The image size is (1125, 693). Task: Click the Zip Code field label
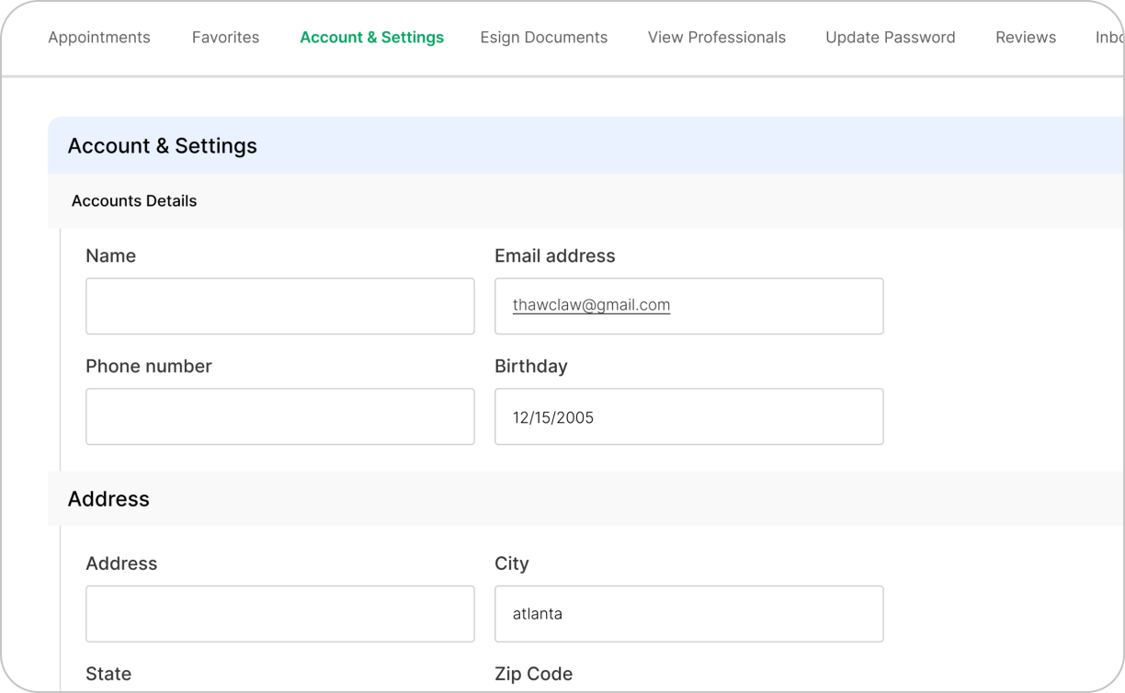[x=533, y=674]
